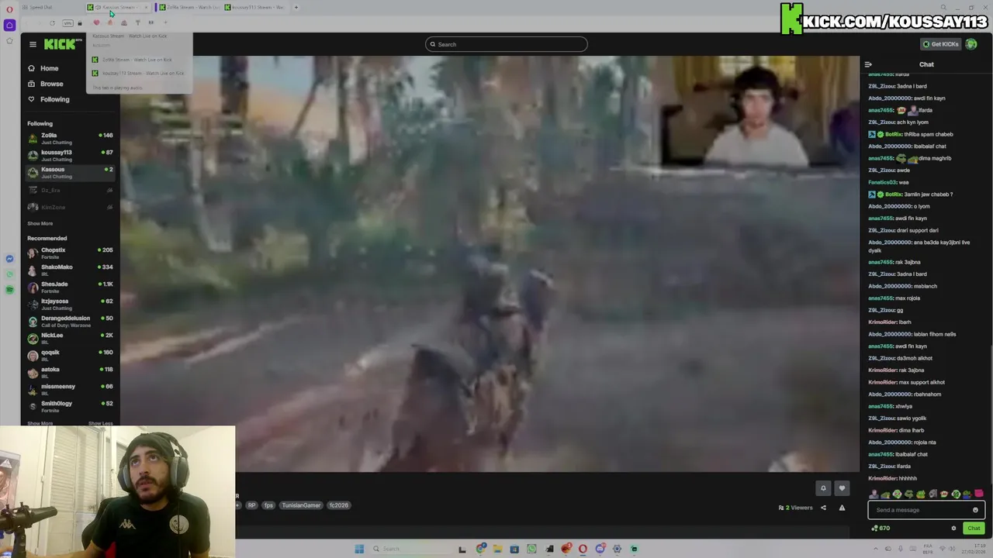Click the report stream warning icon

click(842, 508)
